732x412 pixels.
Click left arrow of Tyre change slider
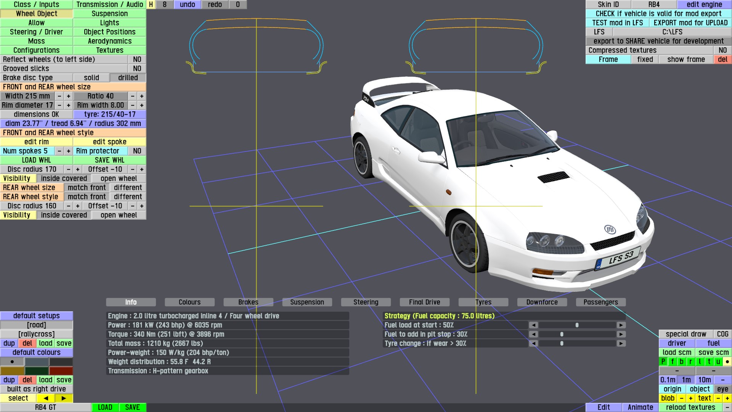tap(533, 343)
